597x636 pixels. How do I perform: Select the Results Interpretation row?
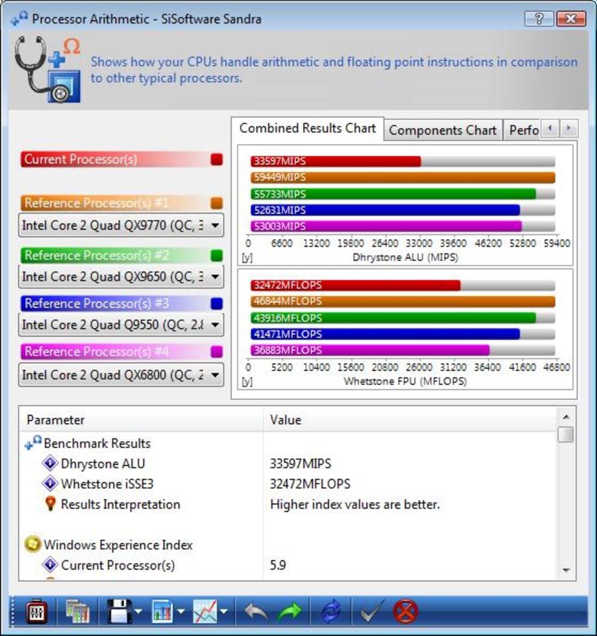click(288, 504)
